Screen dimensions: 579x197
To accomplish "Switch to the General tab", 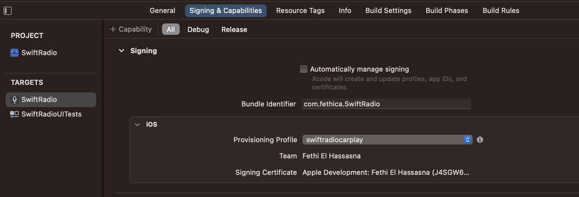I will pos(162,11).
